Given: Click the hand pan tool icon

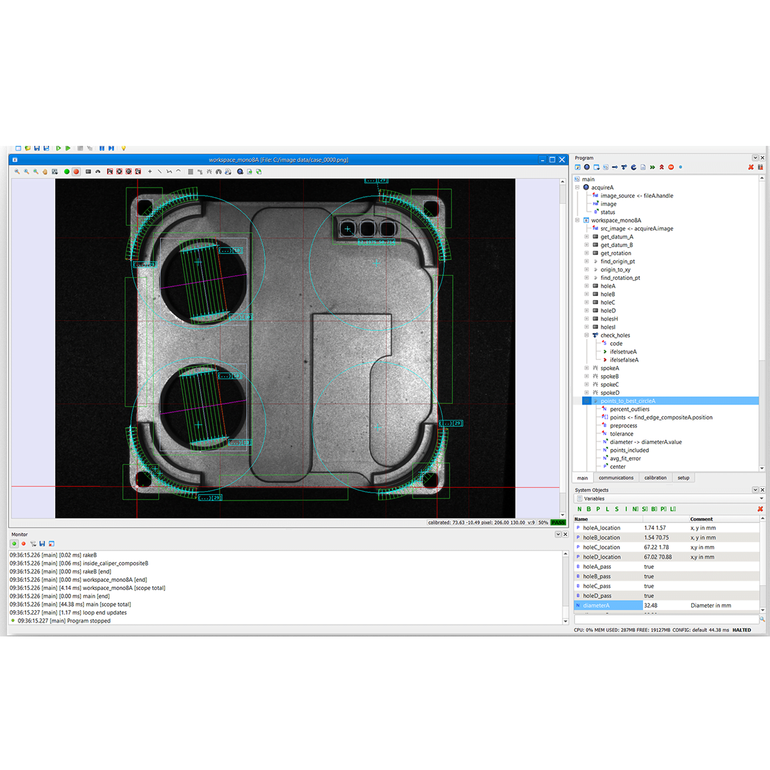Looking at the screenshot, I should tap(45, 172).
